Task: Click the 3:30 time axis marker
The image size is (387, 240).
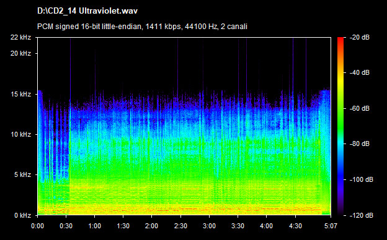Action: click(238, 226)
